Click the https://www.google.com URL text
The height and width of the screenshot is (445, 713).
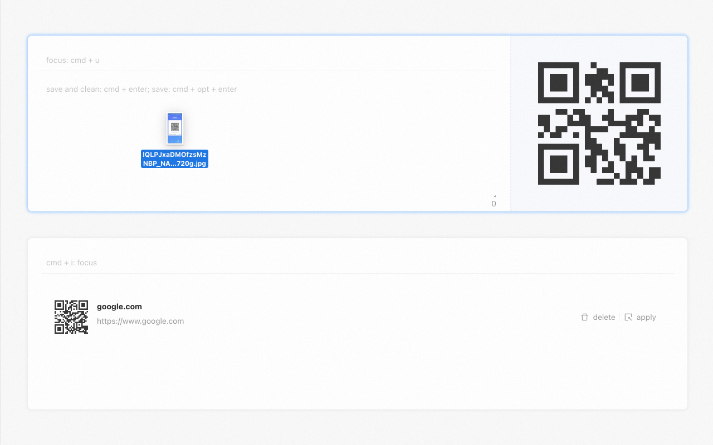[x=140, y=321]
